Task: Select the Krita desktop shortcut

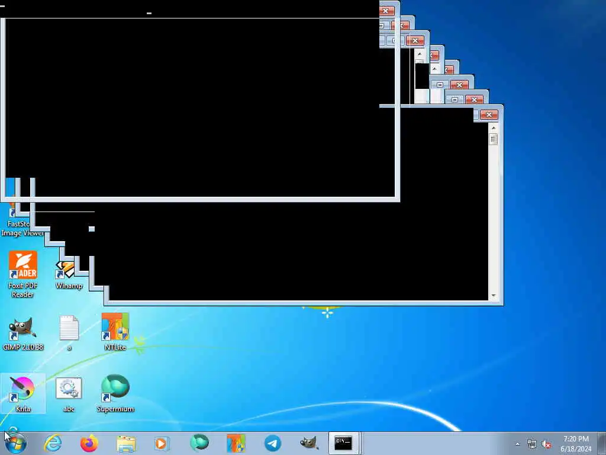Action: tap(23, 393)
